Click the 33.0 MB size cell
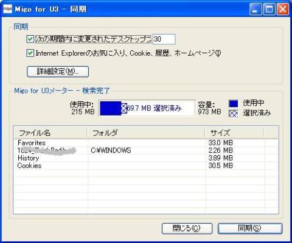The height and width of the screenshot is (243, 292). pos(221,143)
